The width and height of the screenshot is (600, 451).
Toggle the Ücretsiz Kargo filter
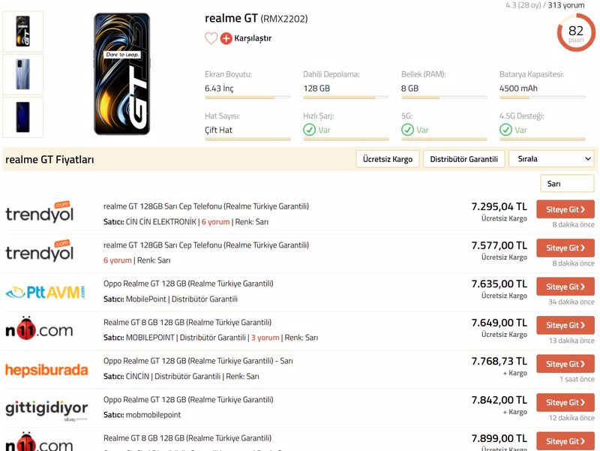tap(387, 159)
